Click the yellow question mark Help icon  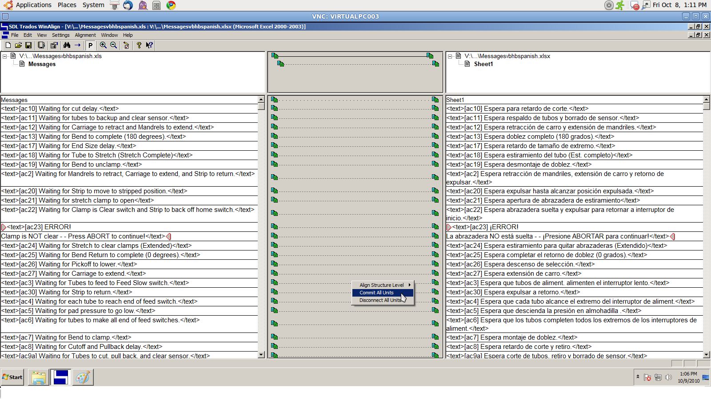pos(139,45)
